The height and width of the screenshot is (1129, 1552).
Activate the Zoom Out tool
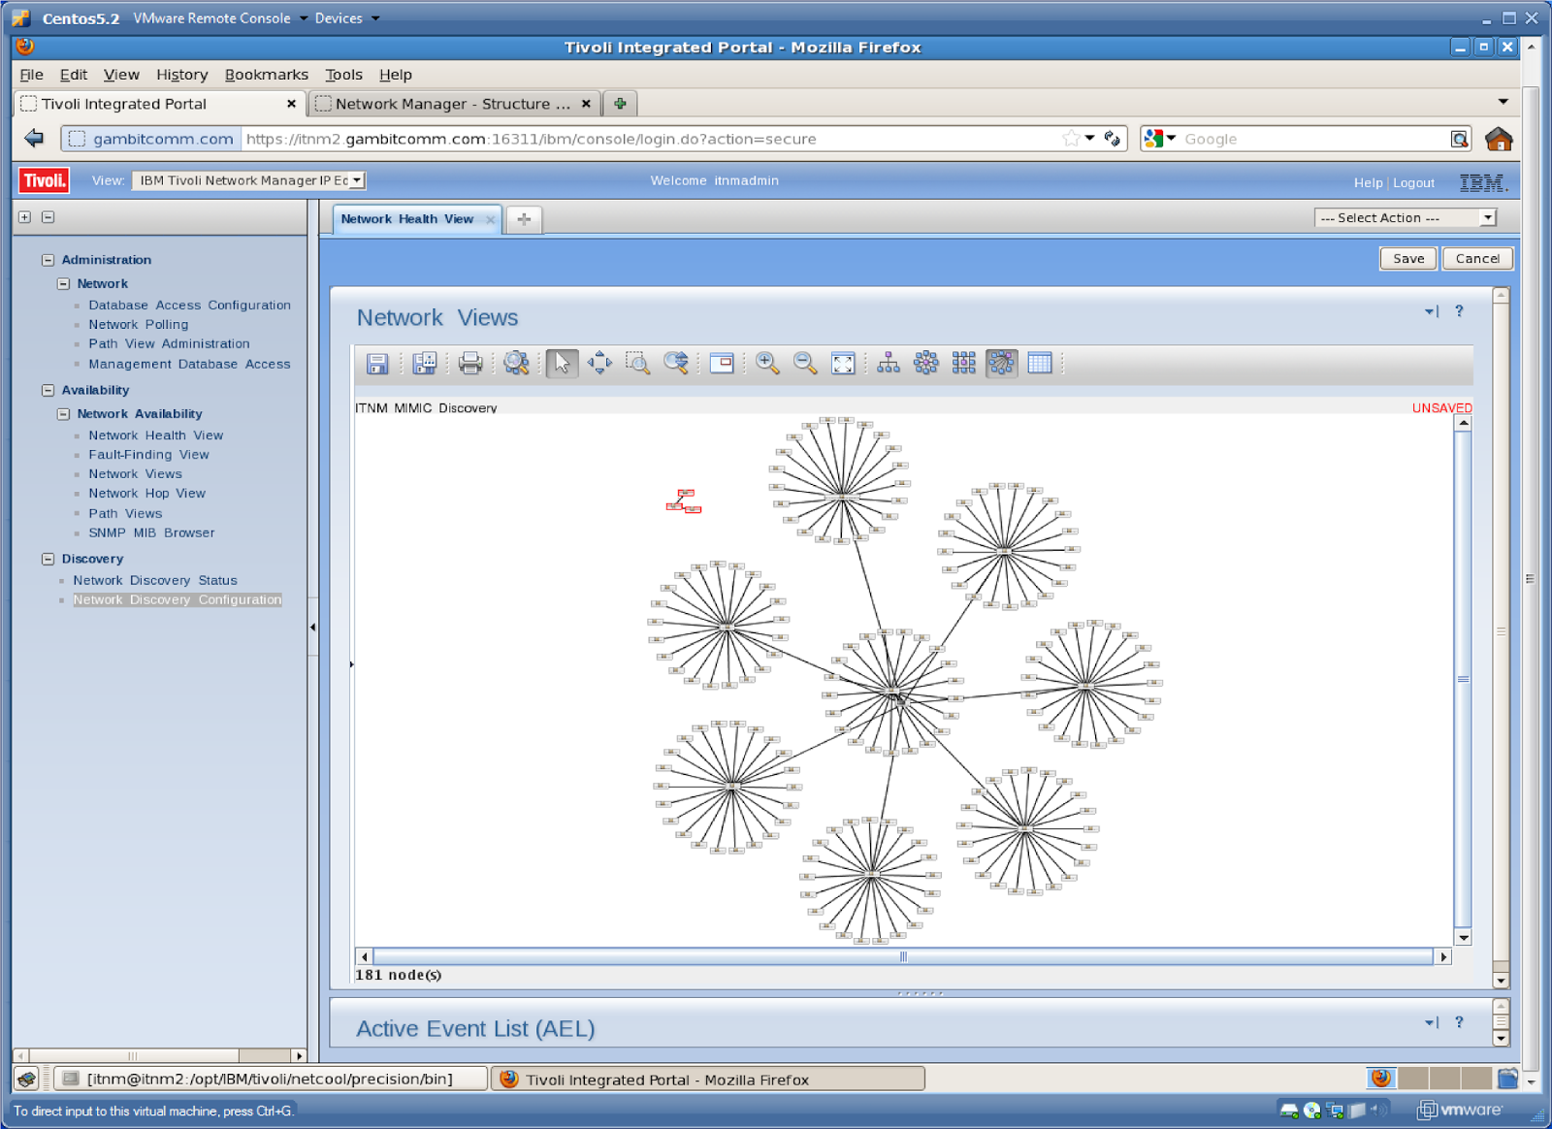pos(805,364)
